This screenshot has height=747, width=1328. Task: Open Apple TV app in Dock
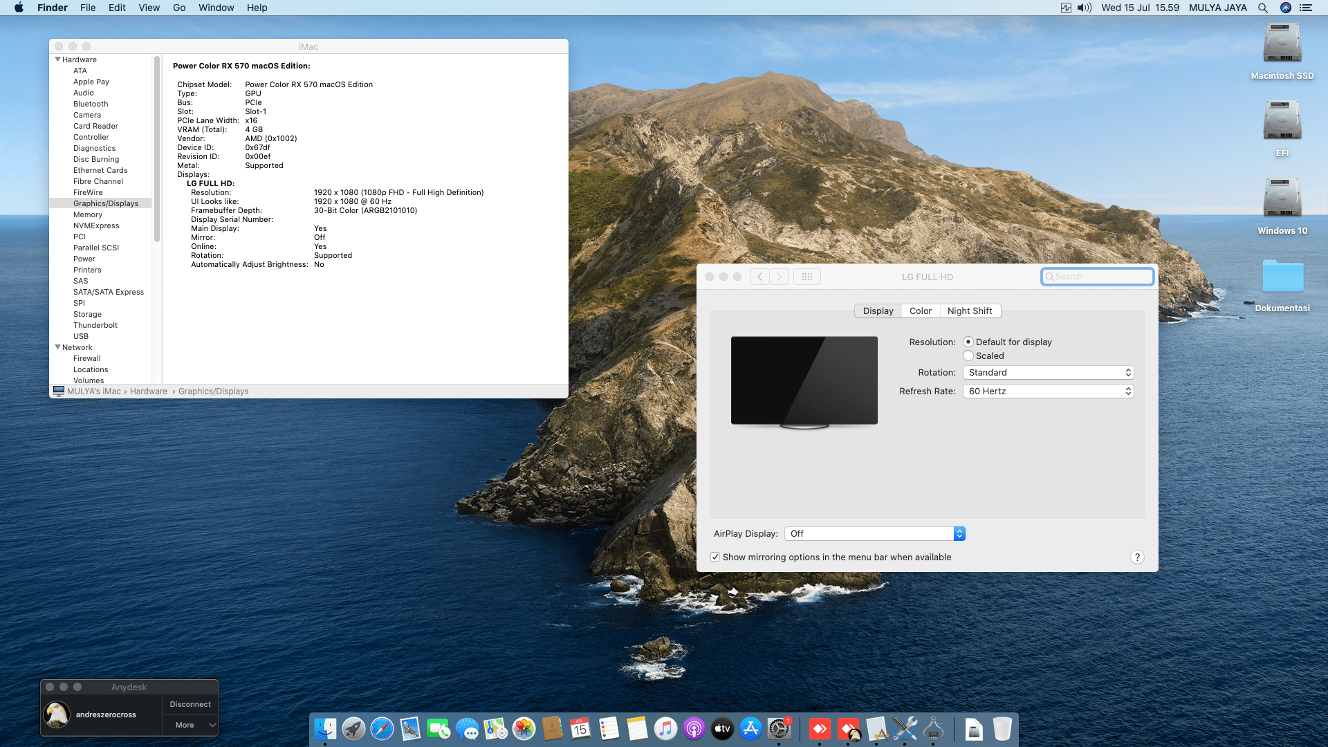pyautogui.click(x=722, y=728)
